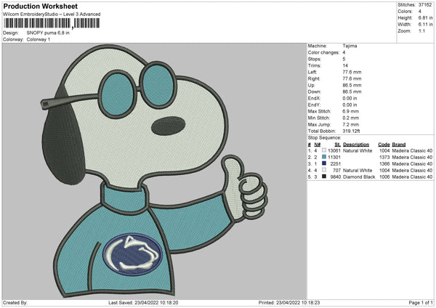Click the Description column header
Image resolution: width=436 pixels, height=308 pixels.
tap(357, 144)
